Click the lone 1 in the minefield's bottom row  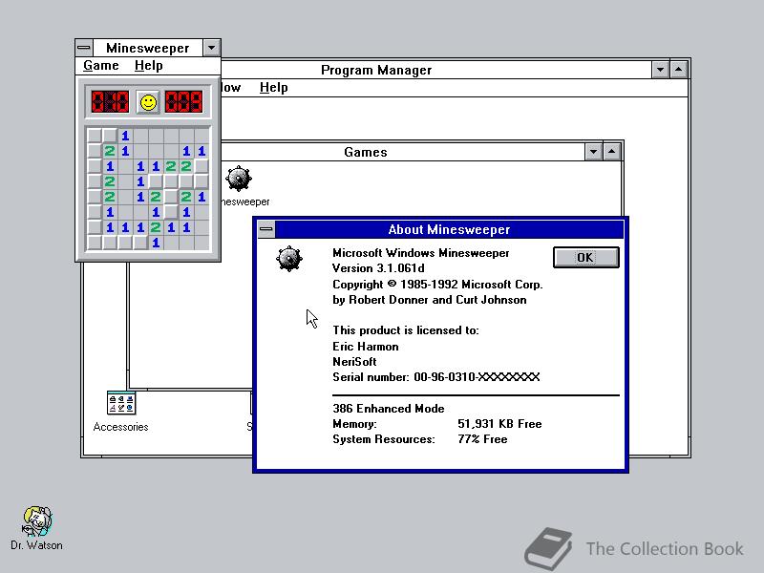coord(156,243)
